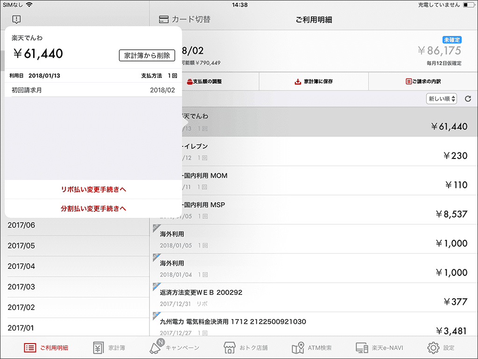Open the 九州電力 電気料金 transaction row
Image resolution: width=478 pixels, height=359 pixels.
tap(314, 325)
